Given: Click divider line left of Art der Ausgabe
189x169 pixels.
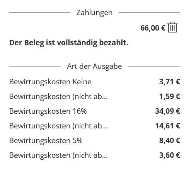Looking at the screenshot, I should click(x=35, y=67).
